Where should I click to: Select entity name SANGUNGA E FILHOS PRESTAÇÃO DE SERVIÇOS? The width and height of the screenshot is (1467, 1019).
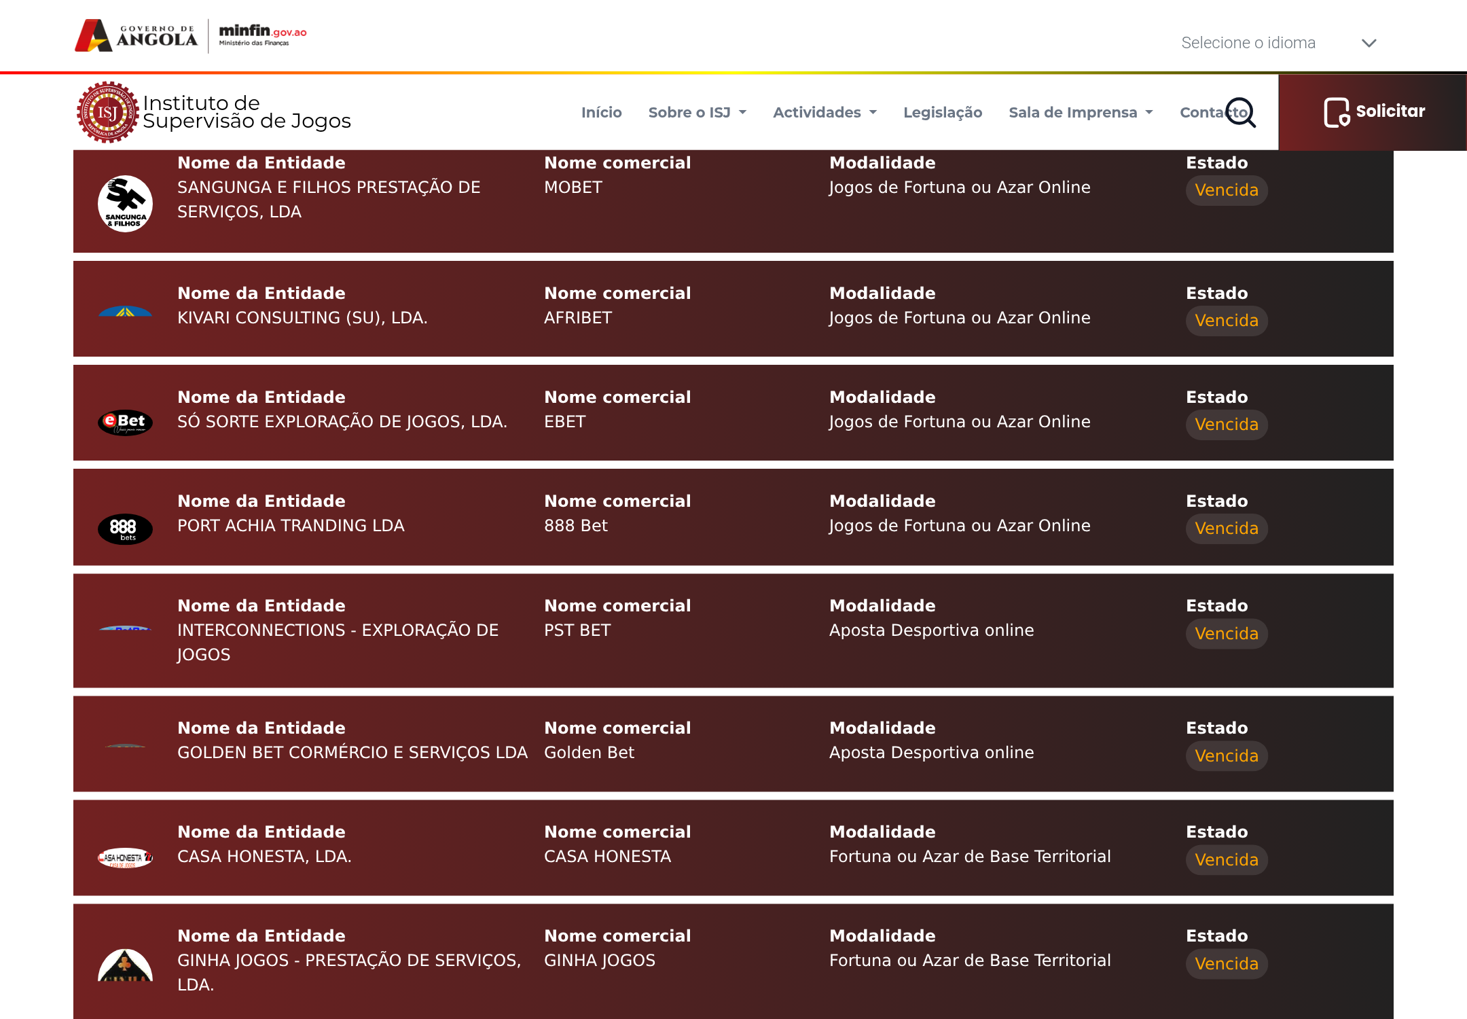329,200
